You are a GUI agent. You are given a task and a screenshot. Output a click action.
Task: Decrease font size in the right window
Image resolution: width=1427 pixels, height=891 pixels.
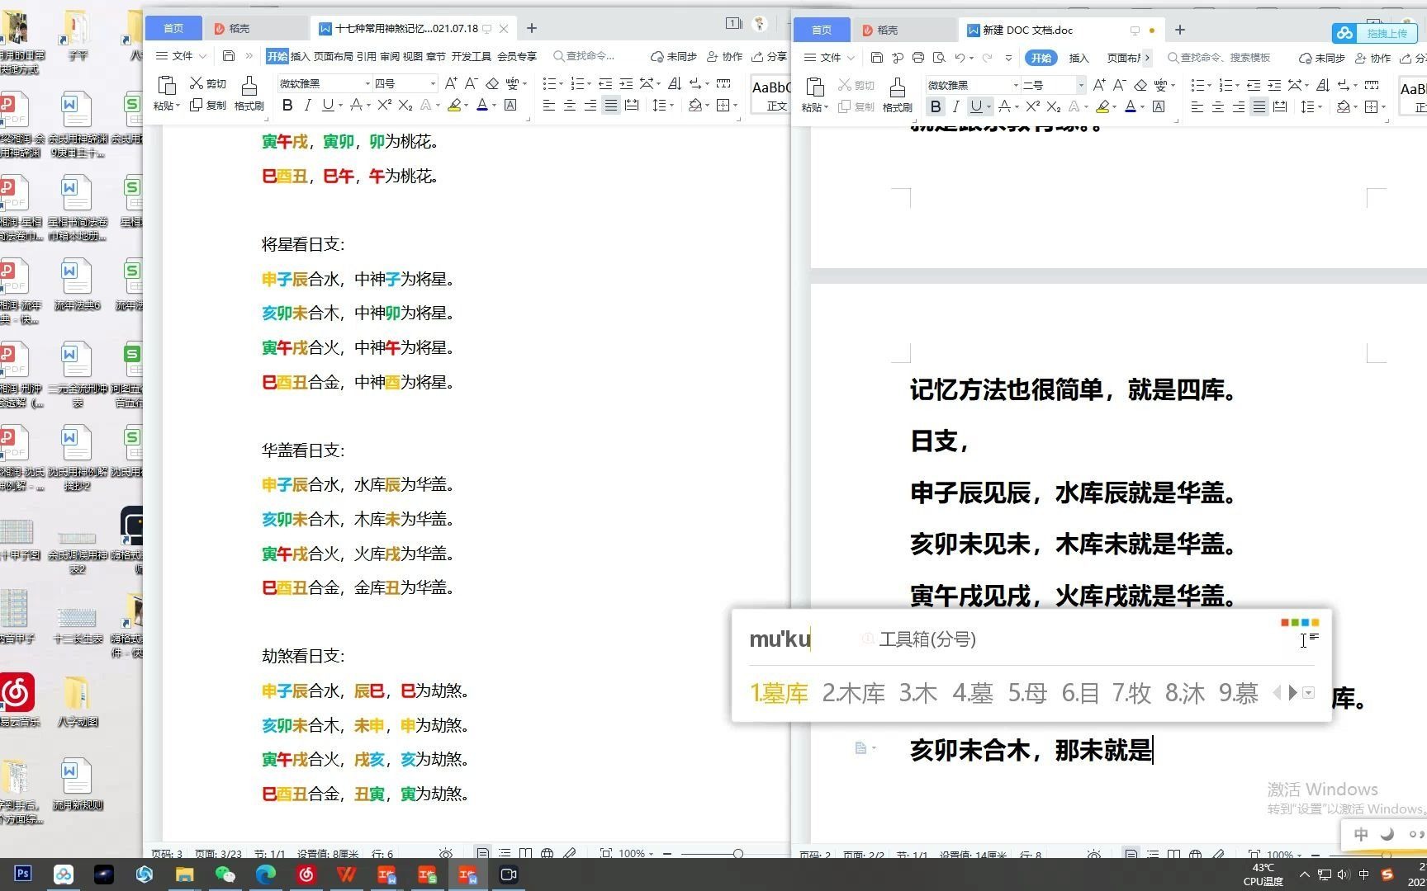point(1119,85)
